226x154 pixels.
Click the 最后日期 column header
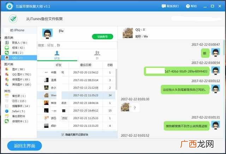point(85,65)
